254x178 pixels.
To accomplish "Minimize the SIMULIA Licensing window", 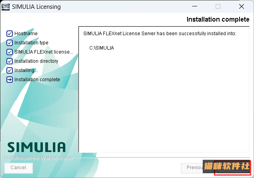I will point(195,6).
